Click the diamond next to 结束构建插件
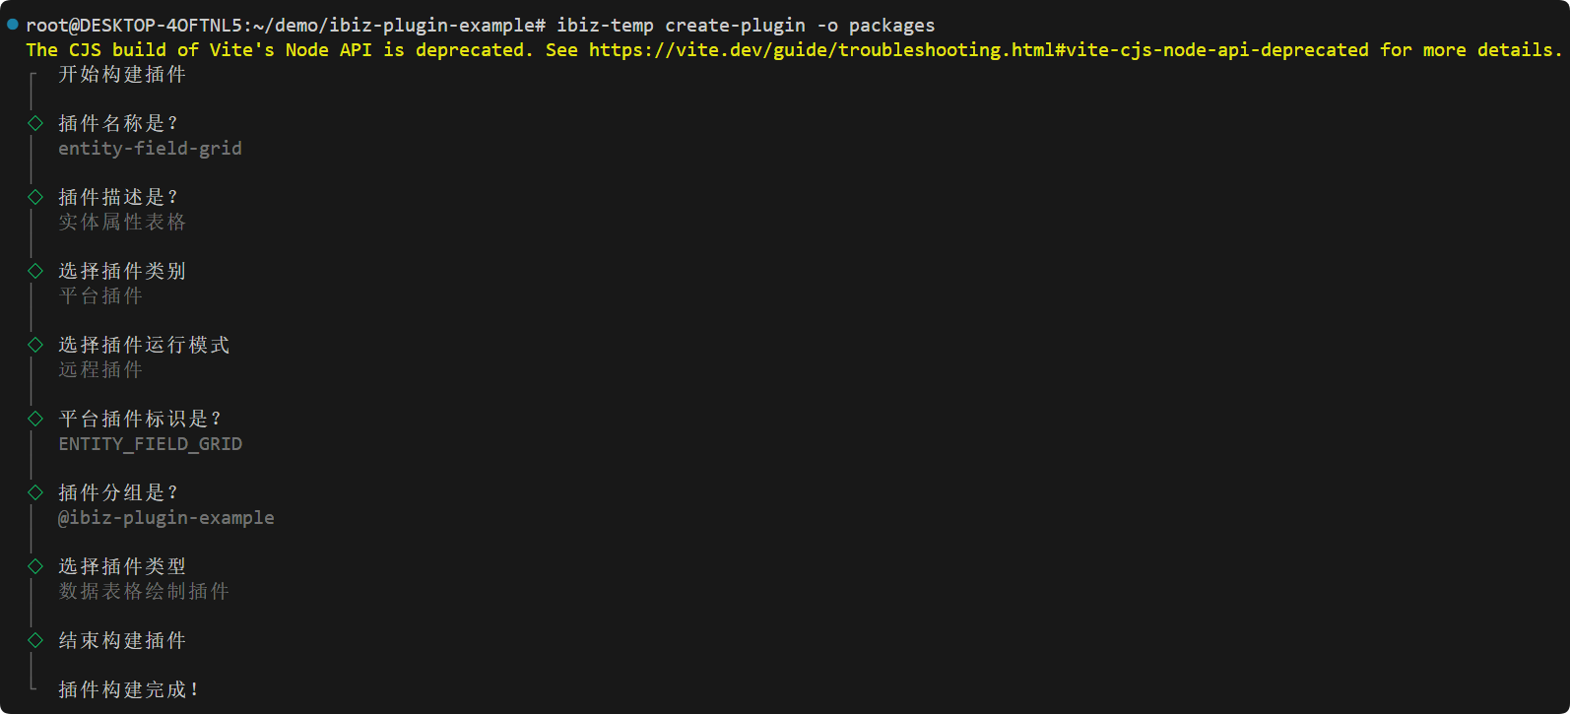 pos(35,640)
